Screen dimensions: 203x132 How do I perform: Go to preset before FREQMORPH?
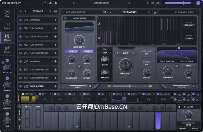(x=111, y=12)
